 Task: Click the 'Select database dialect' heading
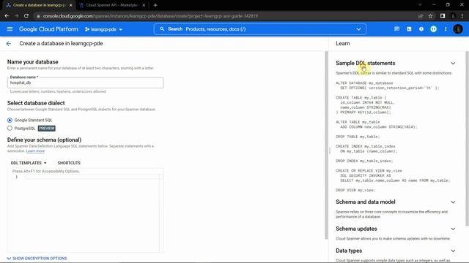tap(36, 103)
